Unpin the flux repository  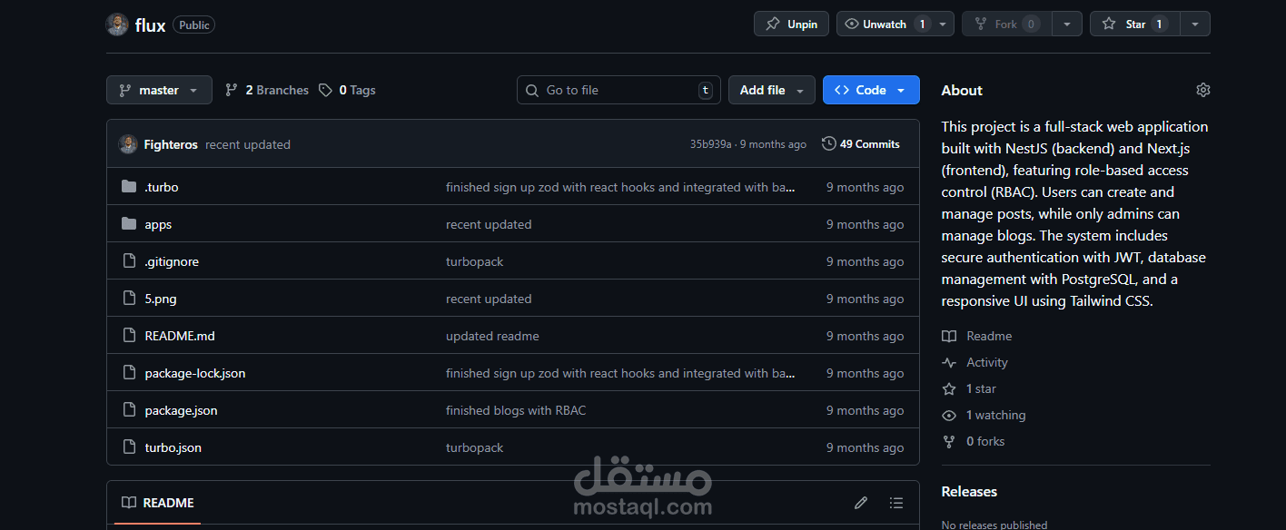790,24
